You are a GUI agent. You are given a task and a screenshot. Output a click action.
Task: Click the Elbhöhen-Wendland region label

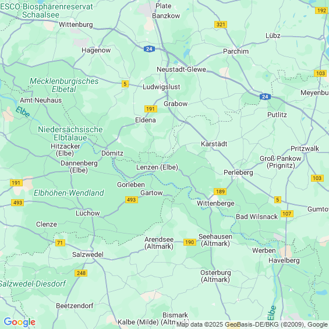69,193
